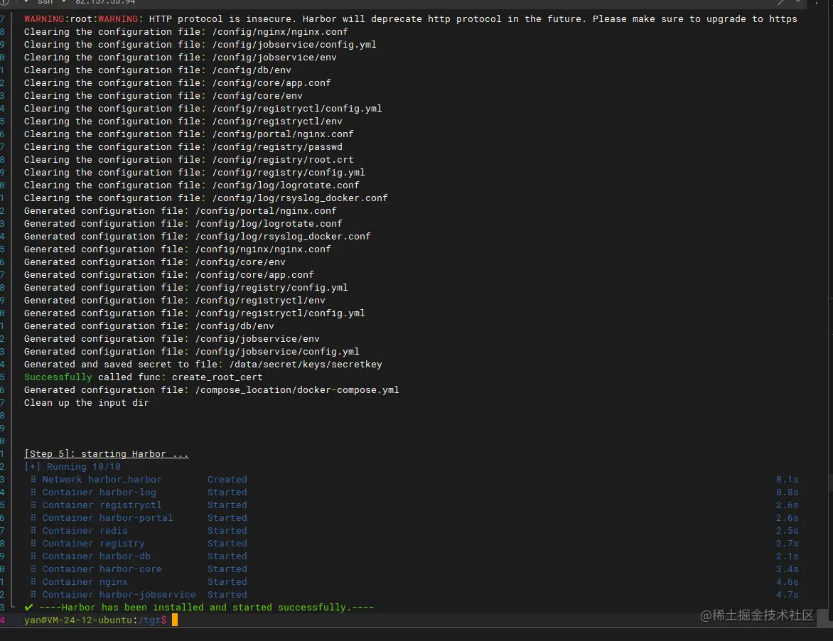Click the path /config/nginx/nginx.conf in the Clearing line
This screenshot has height=641, width=833.
[280, 32]
